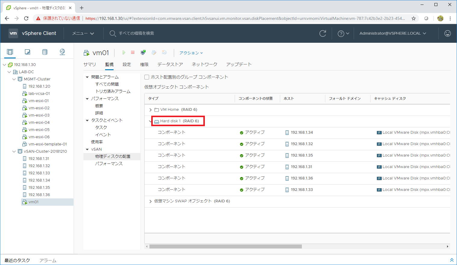
Task: Expand recent tasks panel with double chevron
Action: pos(452,260)
